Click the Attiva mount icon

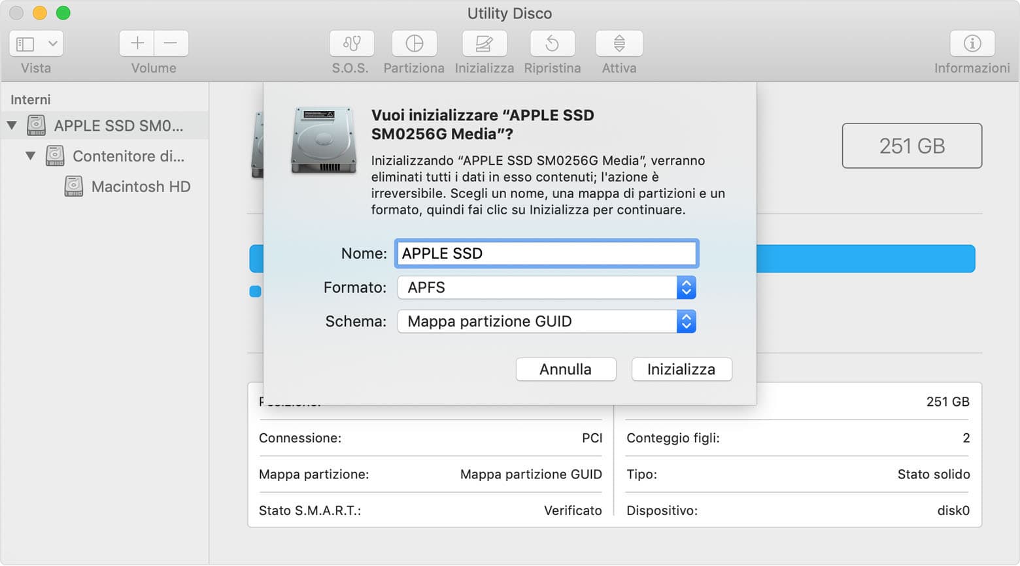[x=619, y=44]
